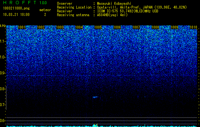Click the version number 1.0.0
200x127 pixels.
click(43, 3)
